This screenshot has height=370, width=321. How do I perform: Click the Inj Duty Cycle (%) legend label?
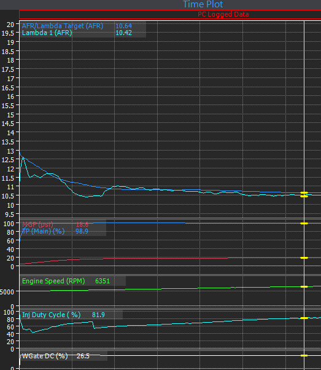(x=51, y=315)
